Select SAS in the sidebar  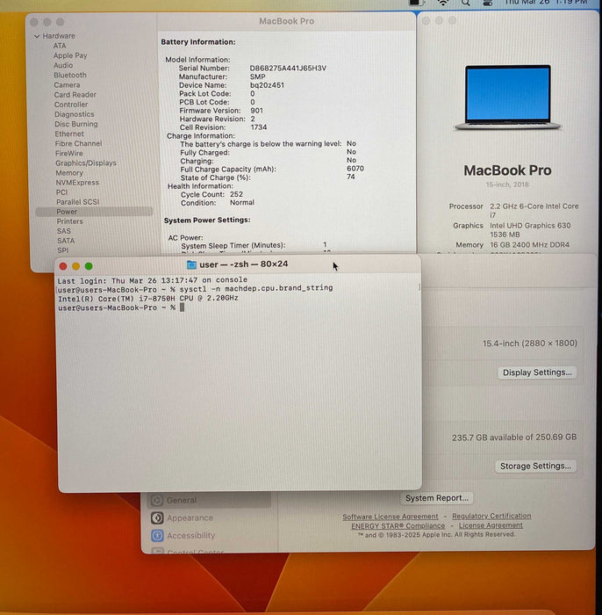point(64,231)
